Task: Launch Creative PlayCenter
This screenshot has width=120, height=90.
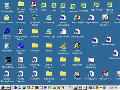Action: (91, 60)
